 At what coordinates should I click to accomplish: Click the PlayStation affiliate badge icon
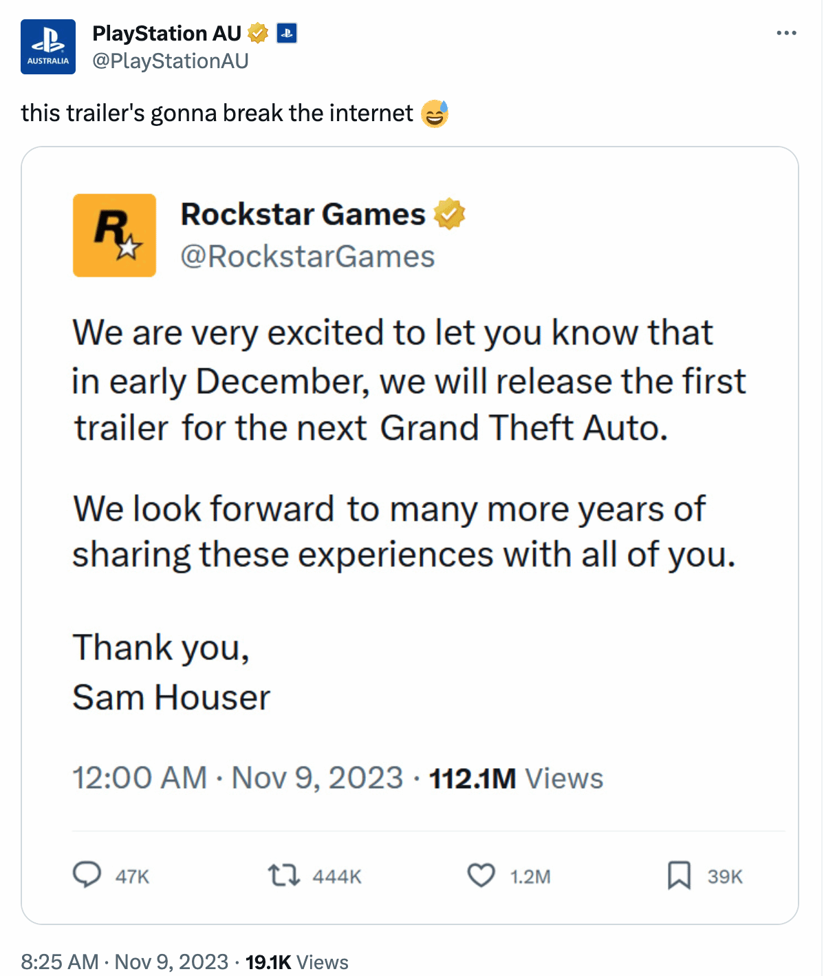coord(287,33)
